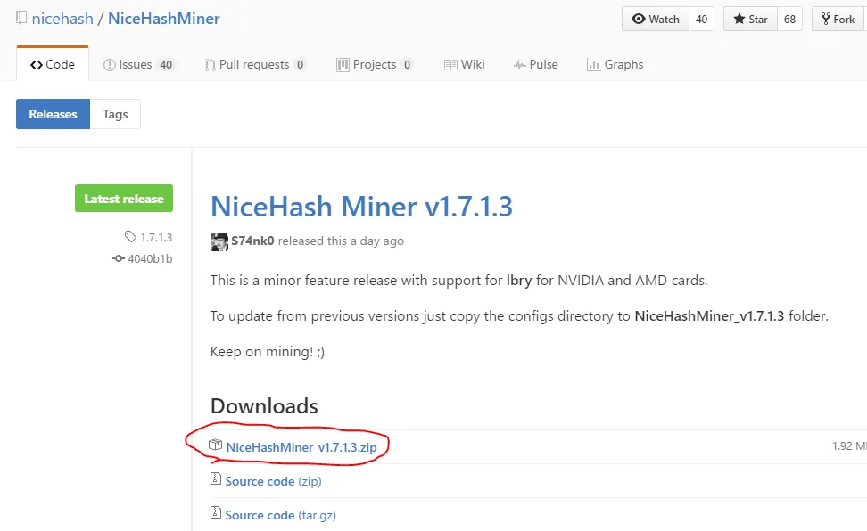This screenshot has height=531, width=867.
Task: Click the package icon beside NiceHashMiner zip
Action: pyautogui.click(x=215, y=445)
